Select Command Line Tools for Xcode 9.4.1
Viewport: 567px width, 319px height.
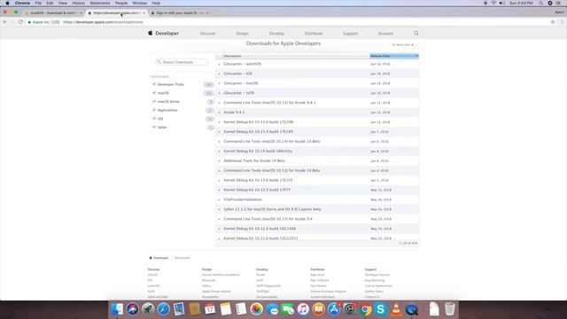pyautogui.click(x=269, y=103)
